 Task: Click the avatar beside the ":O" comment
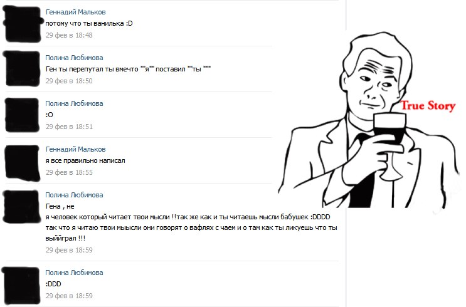pos(21,115)
